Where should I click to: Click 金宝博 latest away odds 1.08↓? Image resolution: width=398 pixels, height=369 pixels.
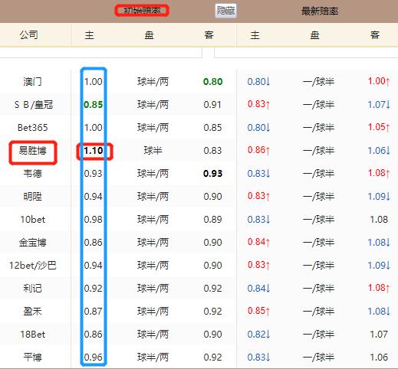tap(379, 243)
